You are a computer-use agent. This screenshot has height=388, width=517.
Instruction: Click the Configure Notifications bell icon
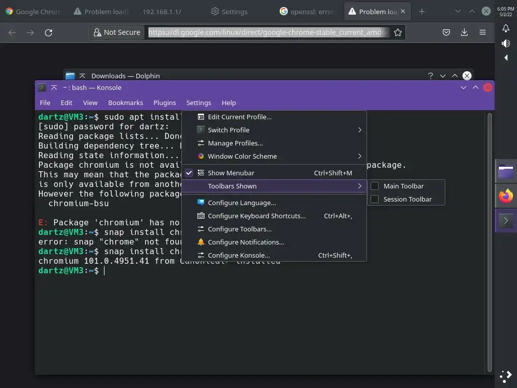point(201,242)
